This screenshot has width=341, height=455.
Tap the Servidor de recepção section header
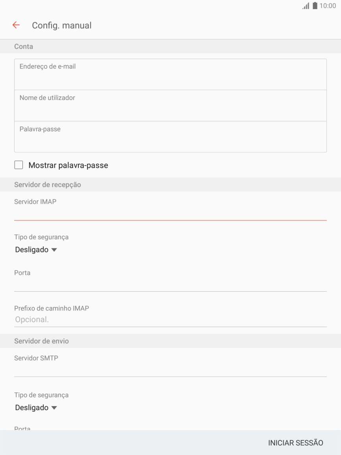[x=48, y=185]
